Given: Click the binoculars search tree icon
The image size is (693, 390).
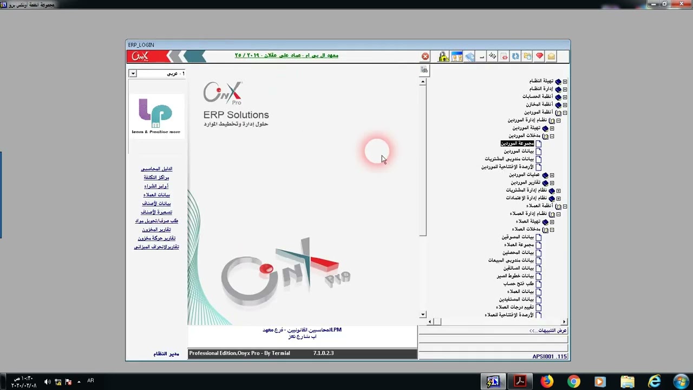Looking at the screenshot, I should tap(424, 70).
